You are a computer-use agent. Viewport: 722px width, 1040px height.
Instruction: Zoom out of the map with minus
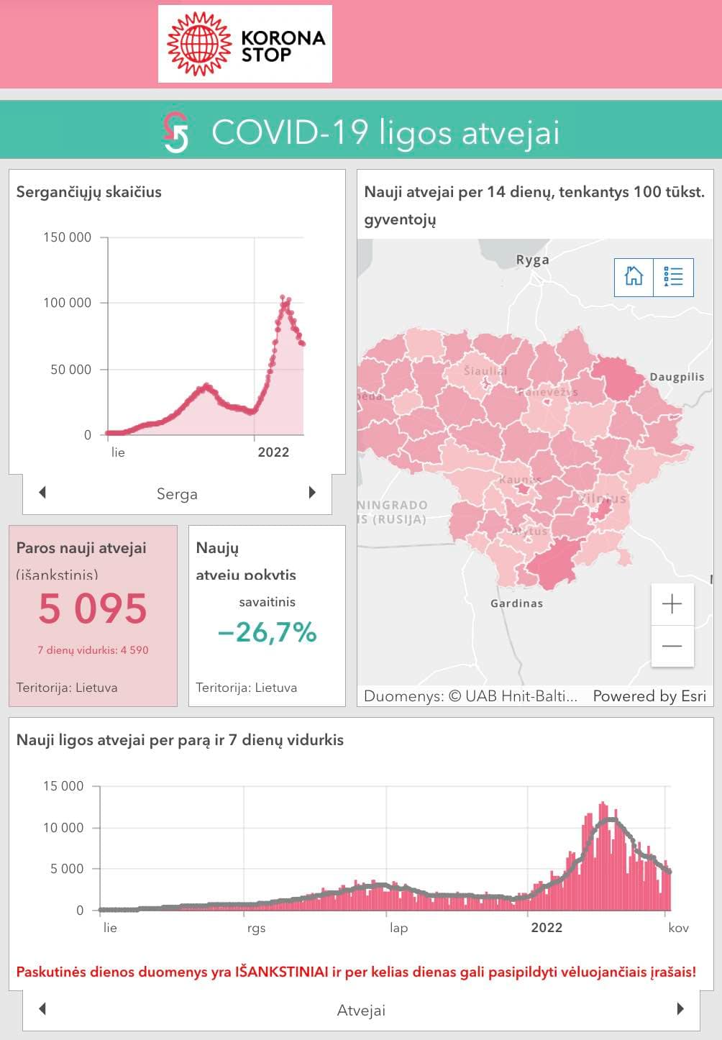click(672, 646)
